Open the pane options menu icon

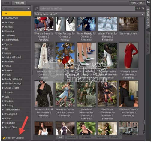click(148, 2)
